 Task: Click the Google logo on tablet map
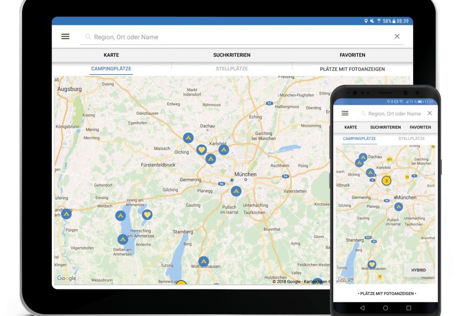pyautogui.click(x=66, y=278)
